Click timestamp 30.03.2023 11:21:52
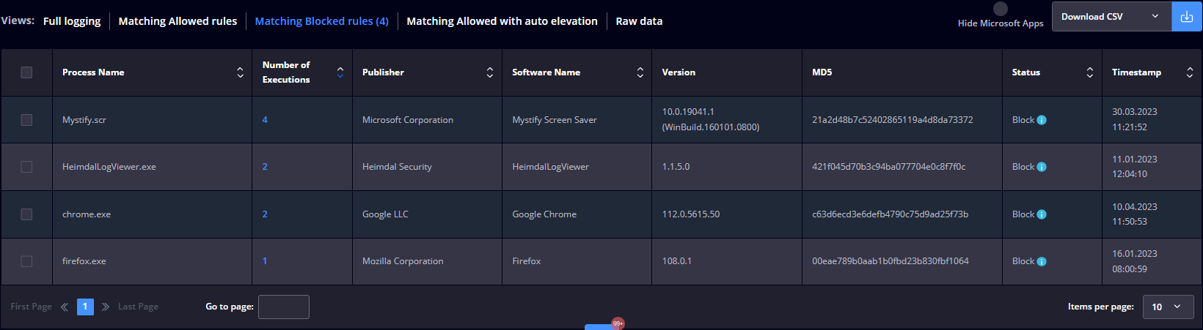Screen dimensions: 1203x330 pos(1135,119)
